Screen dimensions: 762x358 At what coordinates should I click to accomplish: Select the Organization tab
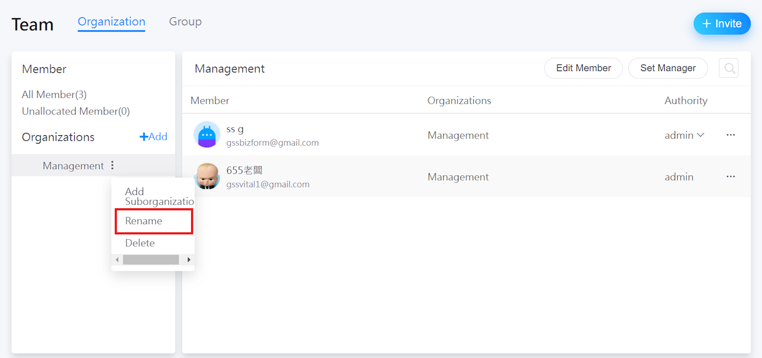pyautogui.click(x=111, y=22)
